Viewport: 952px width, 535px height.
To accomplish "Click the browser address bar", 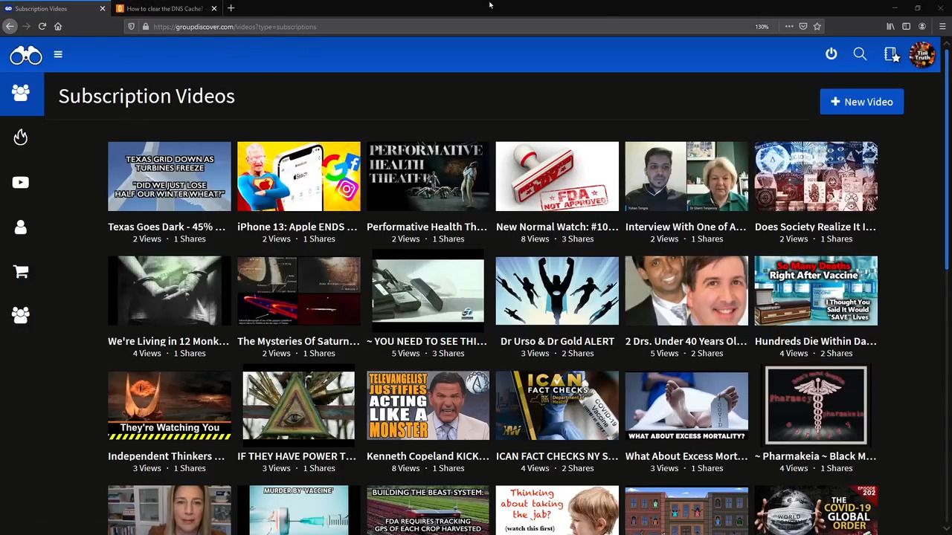I will tap(446, 27).
